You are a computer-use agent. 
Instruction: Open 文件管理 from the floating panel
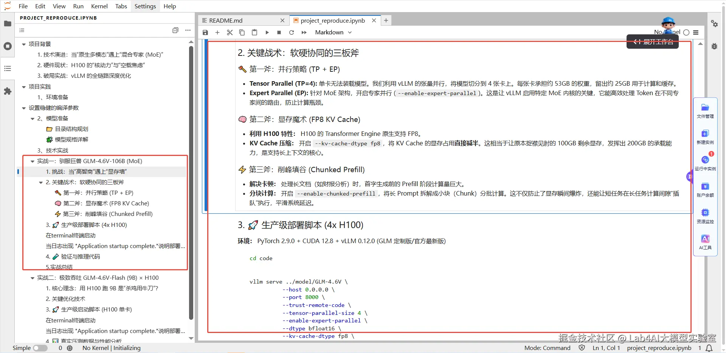click(x=705, y=111)
